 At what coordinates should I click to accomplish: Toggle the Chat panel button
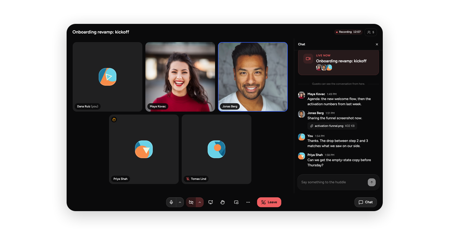click(366, 202)
